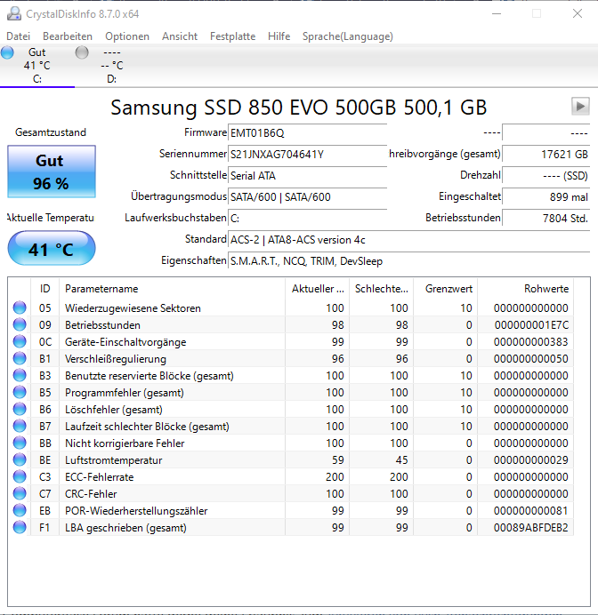Click status orb for ECC-Fehlerrate row
This screenshot has width=598, height=615.
pos(20,476)
